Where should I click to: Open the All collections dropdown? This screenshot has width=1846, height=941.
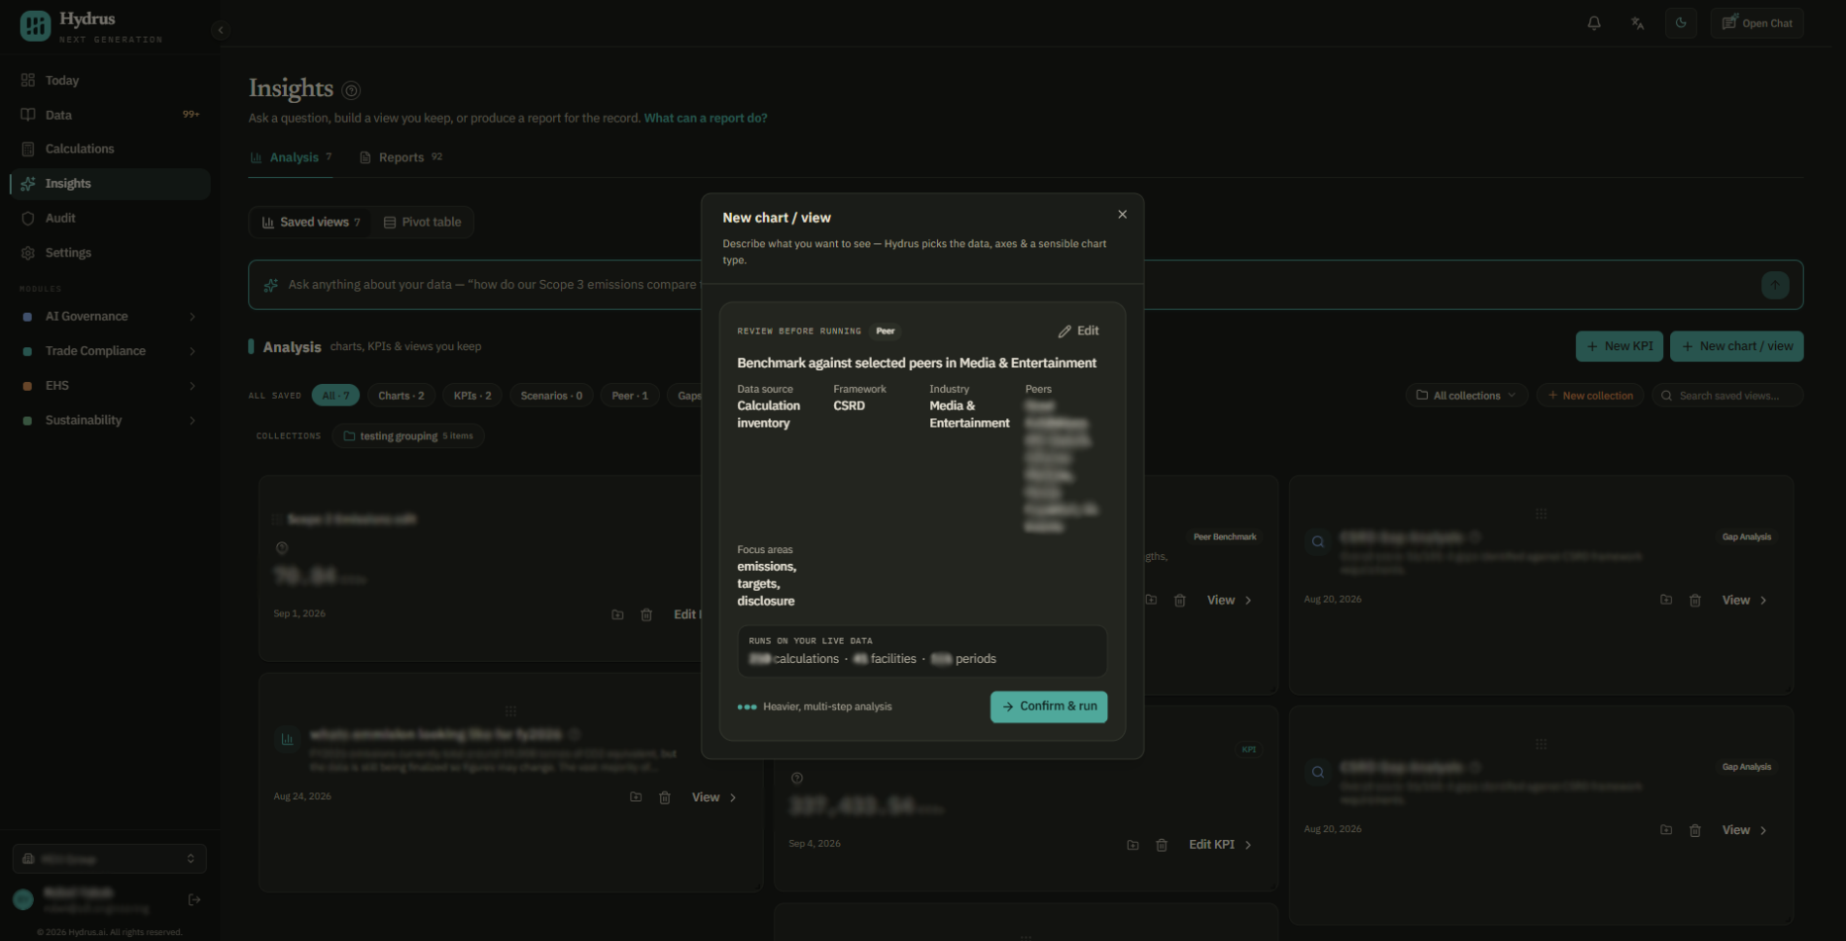(1466, 396)
